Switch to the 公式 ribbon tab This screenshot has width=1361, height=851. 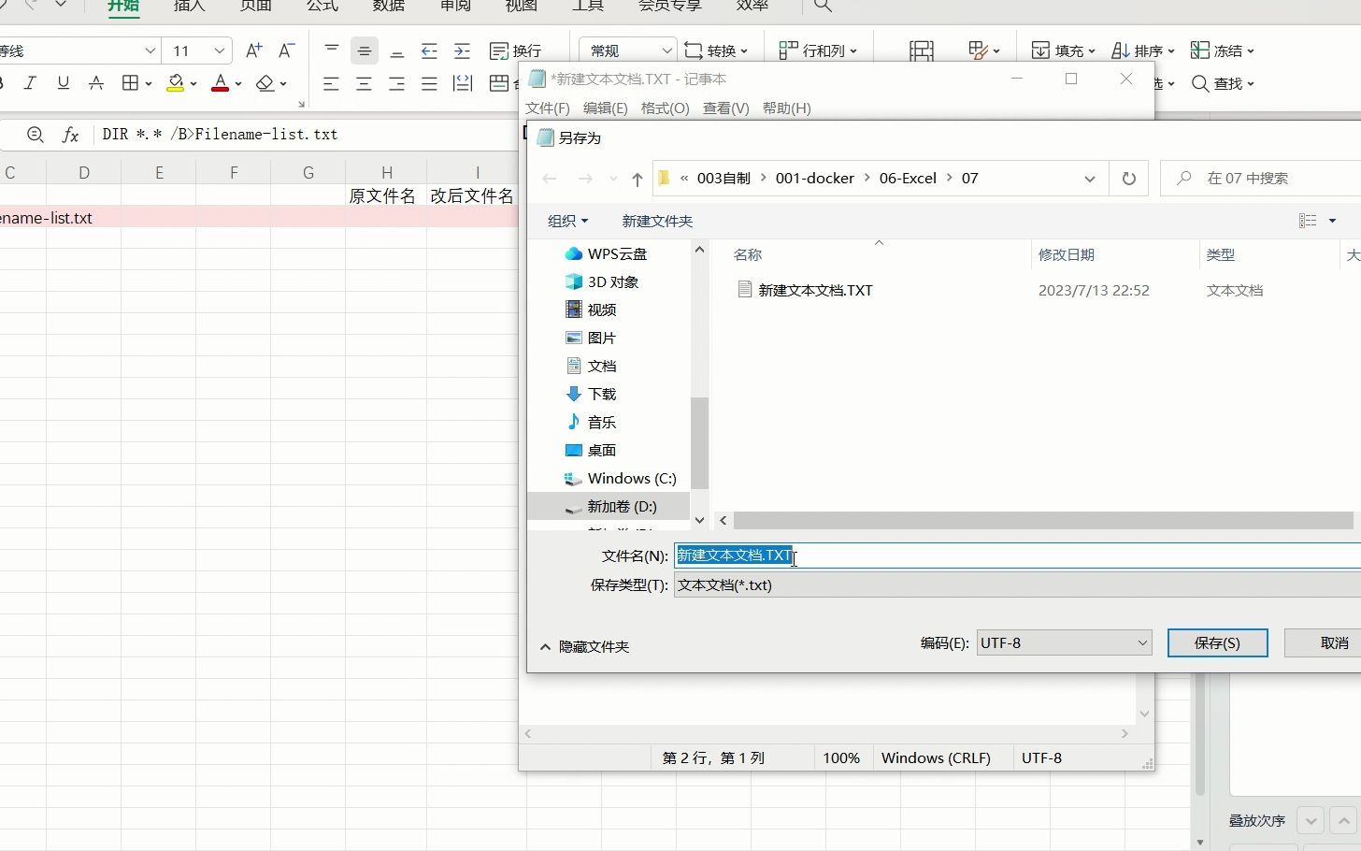click(x=322, y=6)
